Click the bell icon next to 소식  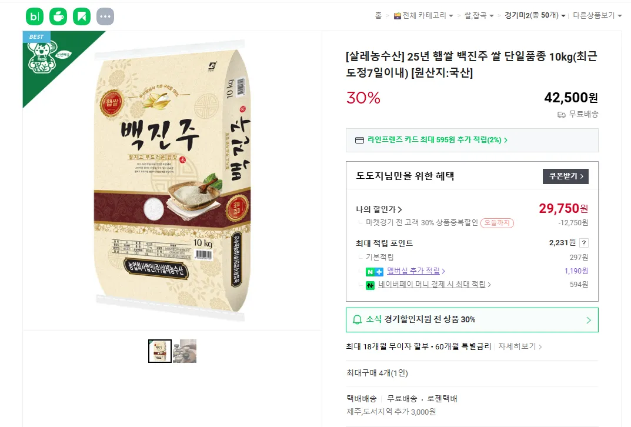click(x=357, y=319)
